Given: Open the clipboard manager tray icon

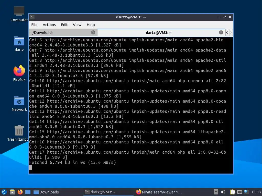Looking at the screenshot, I should tap(233, 192).
